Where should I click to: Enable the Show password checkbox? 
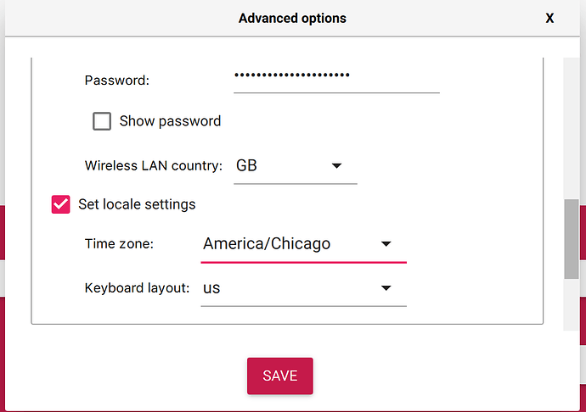tap(102, 121)
